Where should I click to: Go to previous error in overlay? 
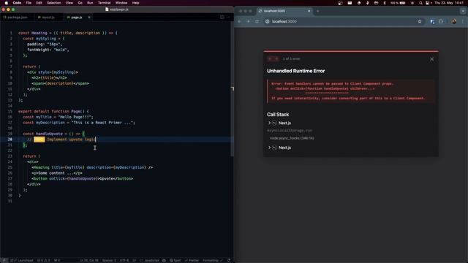(270, 58)
